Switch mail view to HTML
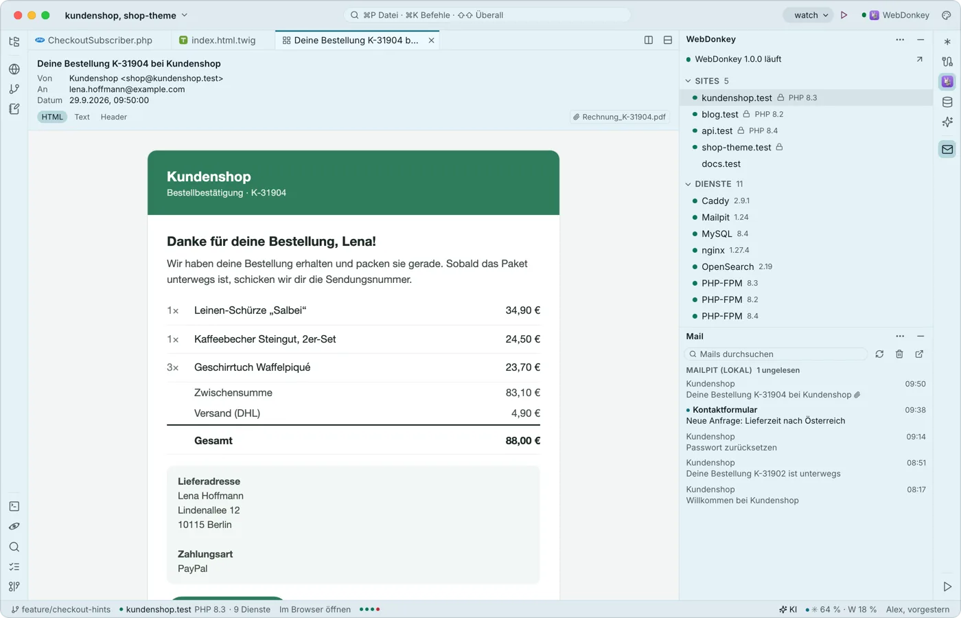Viewport: 961px width, 618px height. pos(52,117)
